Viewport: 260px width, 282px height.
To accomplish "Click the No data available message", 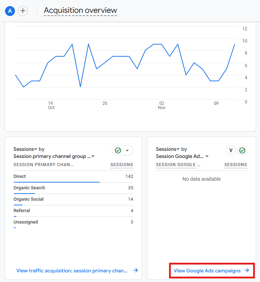I will pos(202,179).
